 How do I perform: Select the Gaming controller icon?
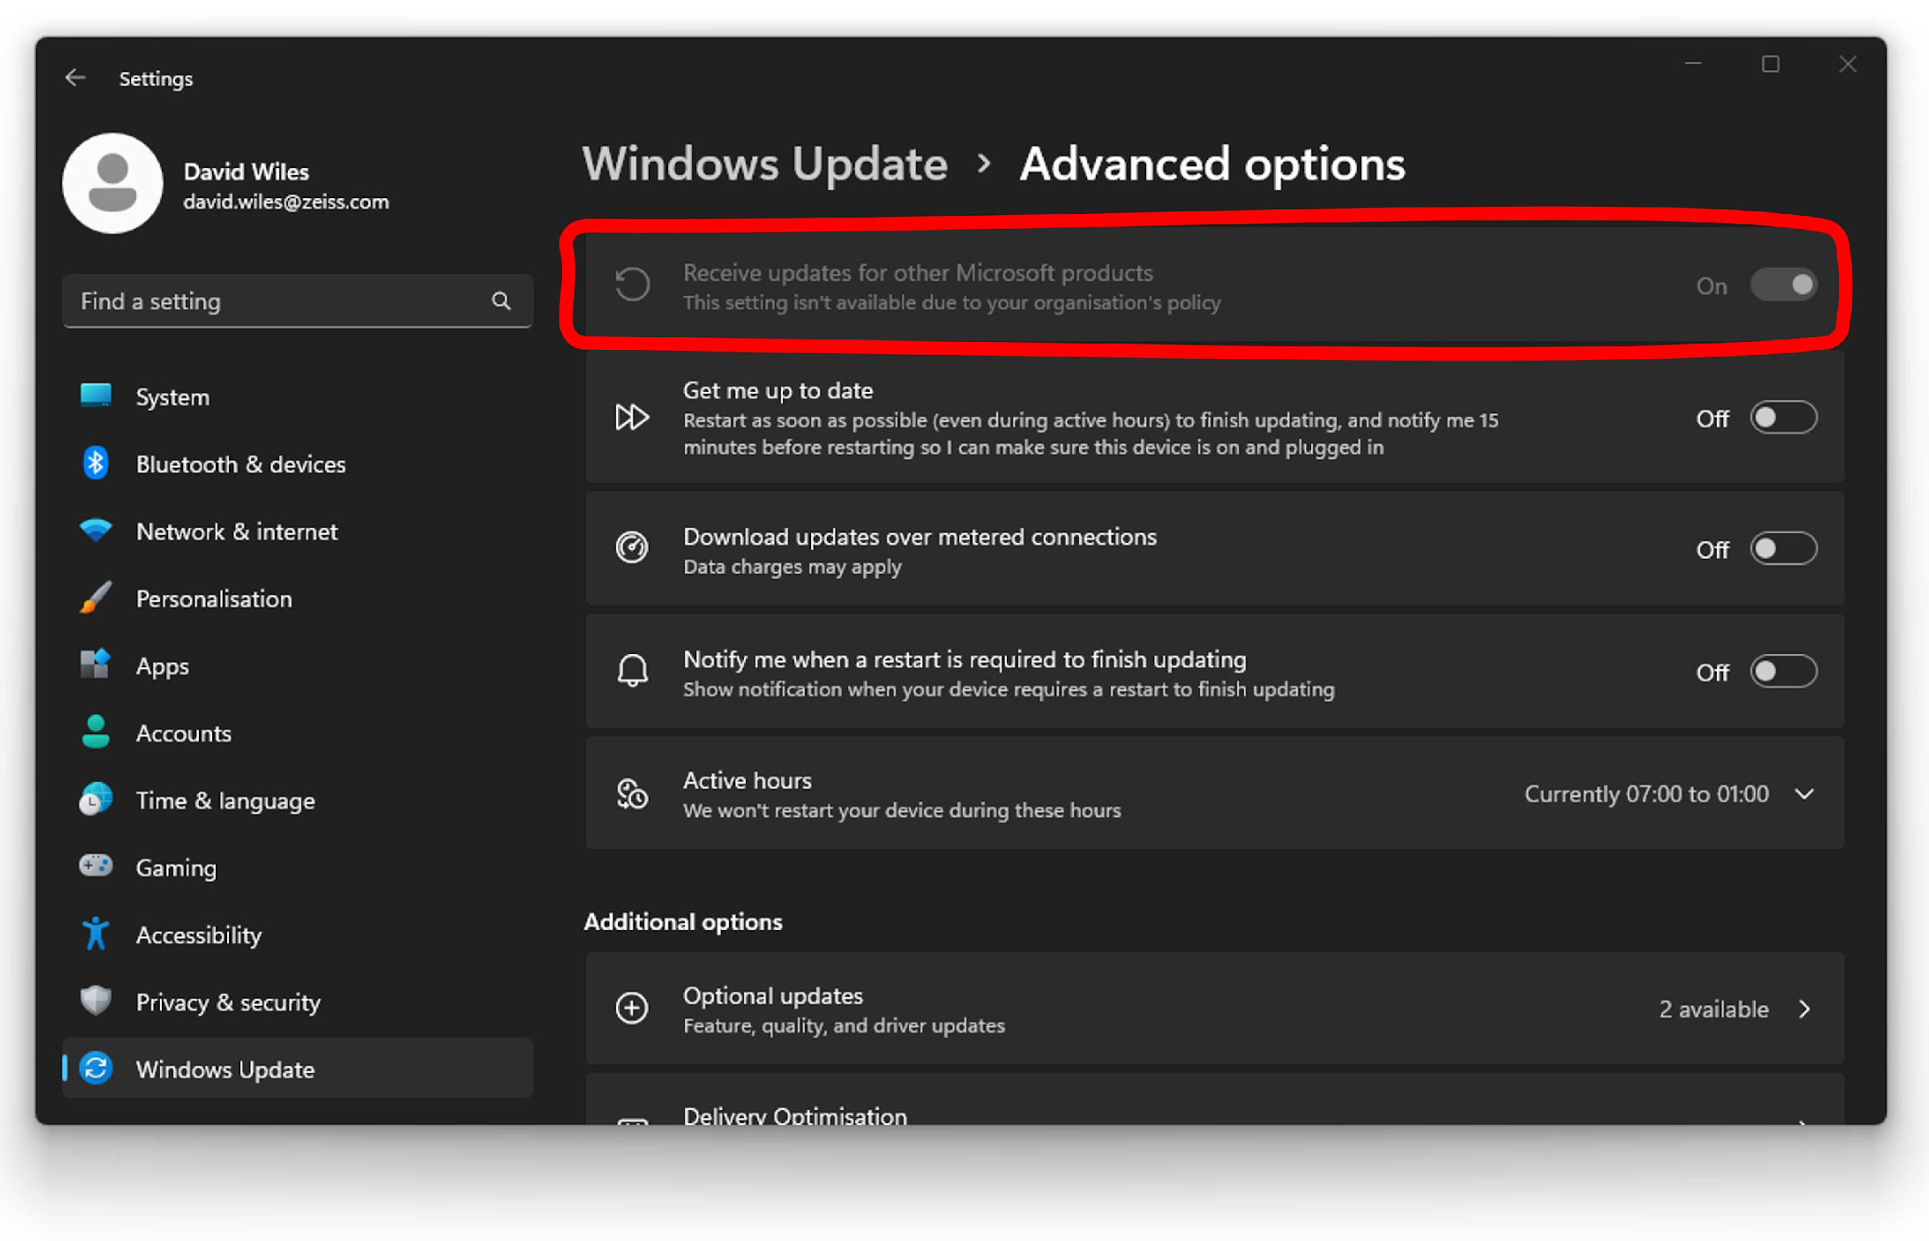point(94,866)
